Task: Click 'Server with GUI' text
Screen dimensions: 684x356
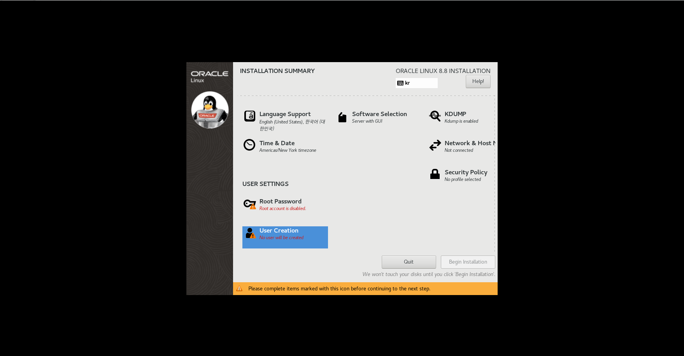Action: [367, 121]
